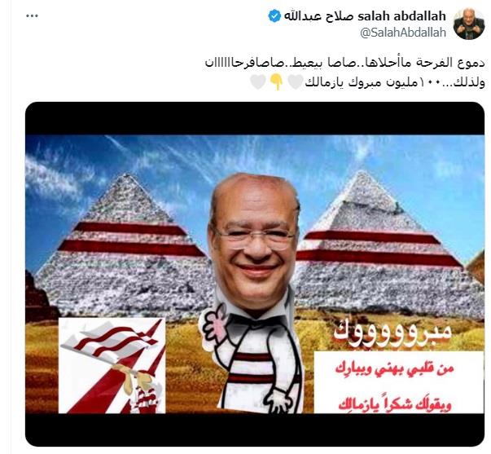Open the attached pyramids image
This screenshot has height=454, width=491.
click(x=255, y=274)
